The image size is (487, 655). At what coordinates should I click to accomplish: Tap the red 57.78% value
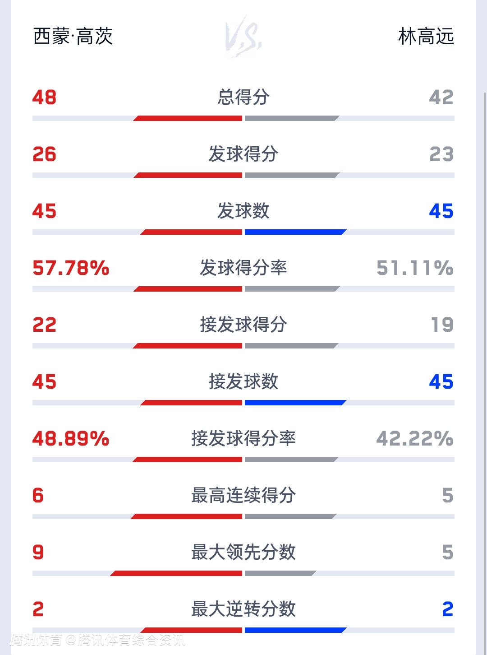71,268
